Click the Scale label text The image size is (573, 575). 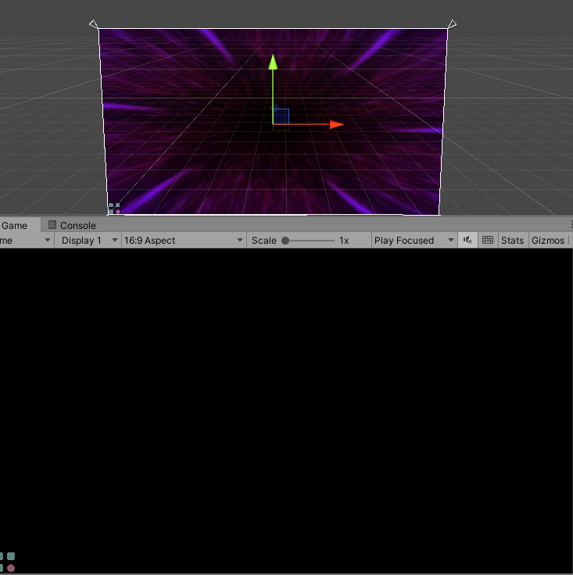(x=263, y=241)
